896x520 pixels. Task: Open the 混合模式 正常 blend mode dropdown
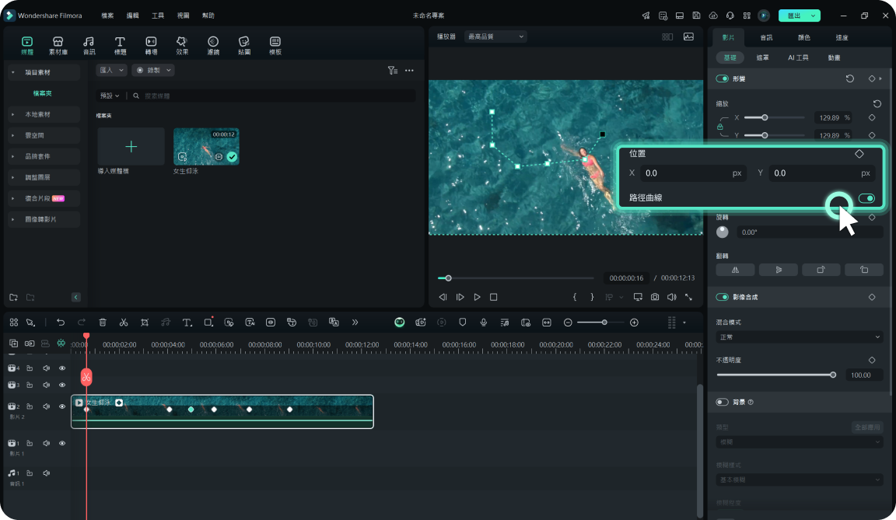point(800,337)
